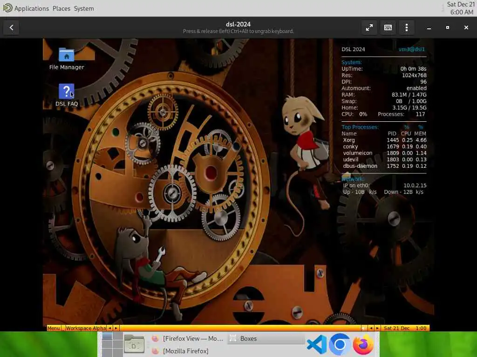Viewport: 477px width, 357px height.
Task: Click the dsl-2024 title in header
Action: (x=238, y=24)
